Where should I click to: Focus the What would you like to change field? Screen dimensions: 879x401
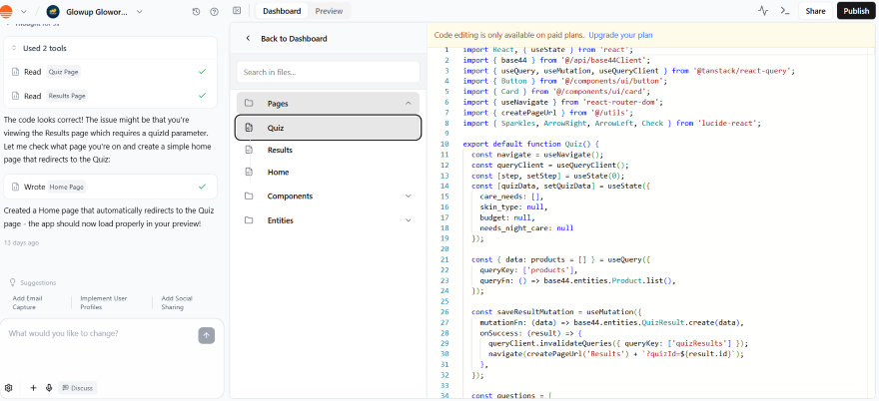101,334
